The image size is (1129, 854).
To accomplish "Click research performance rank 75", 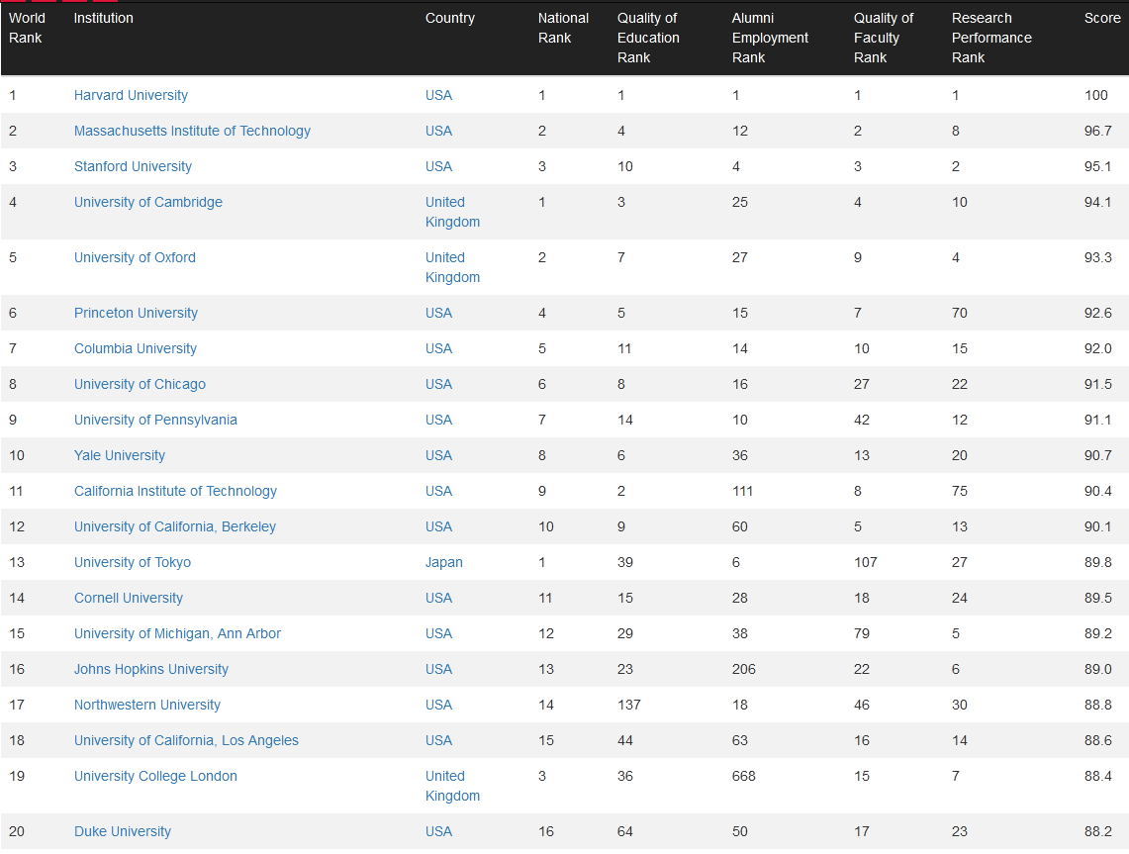I will [x=960, y=491].
